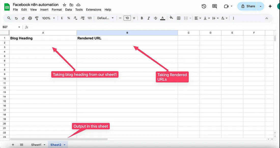Toggle bold formatting
The height and width of the screenshot is (148, 280).
[x=142, y=18]
